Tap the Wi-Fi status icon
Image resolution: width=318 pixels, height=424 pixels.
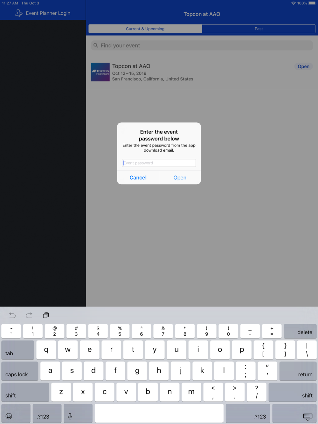tap(293, 3)
